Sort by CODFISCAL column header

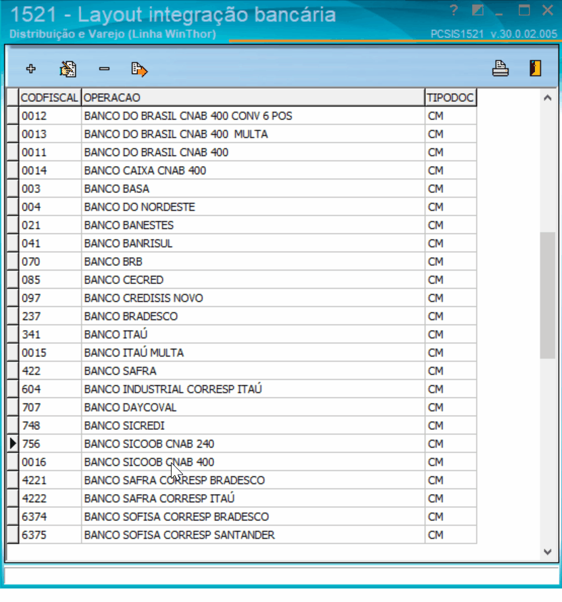pyautogui.click(x=49, y=97)
